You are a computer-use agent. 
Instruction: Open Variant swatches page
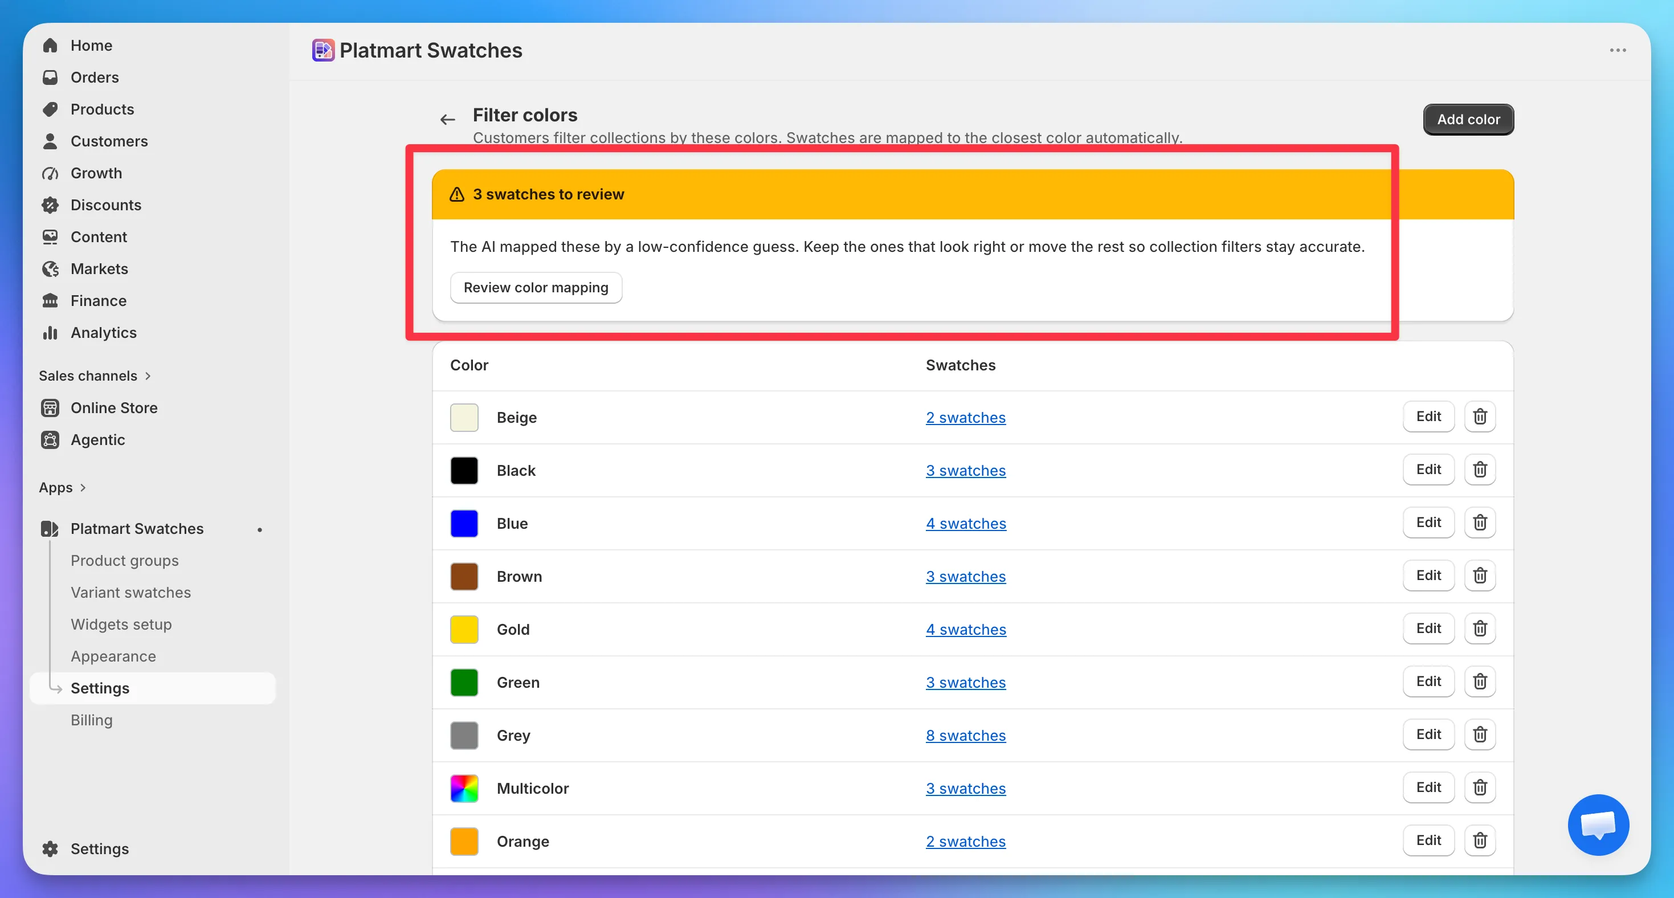(130, 592)
